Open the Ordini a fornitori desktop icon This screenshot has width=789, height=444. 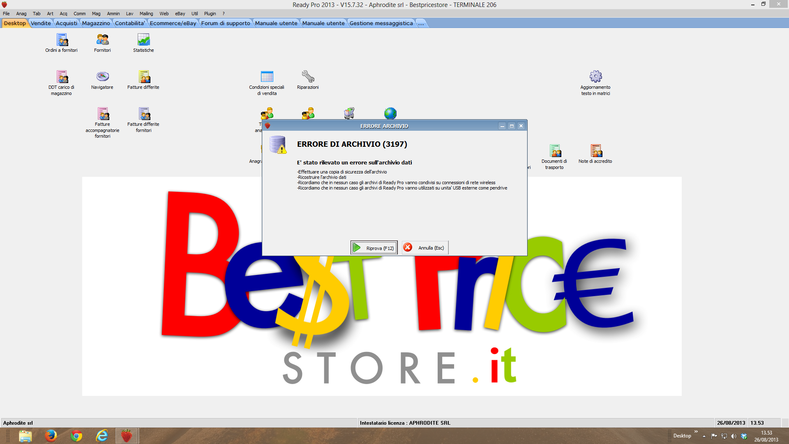pyautogui.click(x=62, y=40)
